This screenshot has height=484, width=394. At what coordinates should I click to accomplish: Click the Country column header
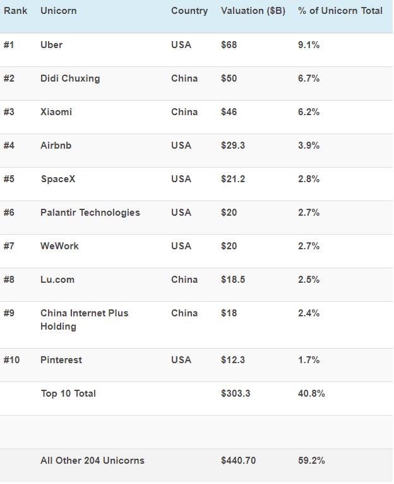pos(189,11)
